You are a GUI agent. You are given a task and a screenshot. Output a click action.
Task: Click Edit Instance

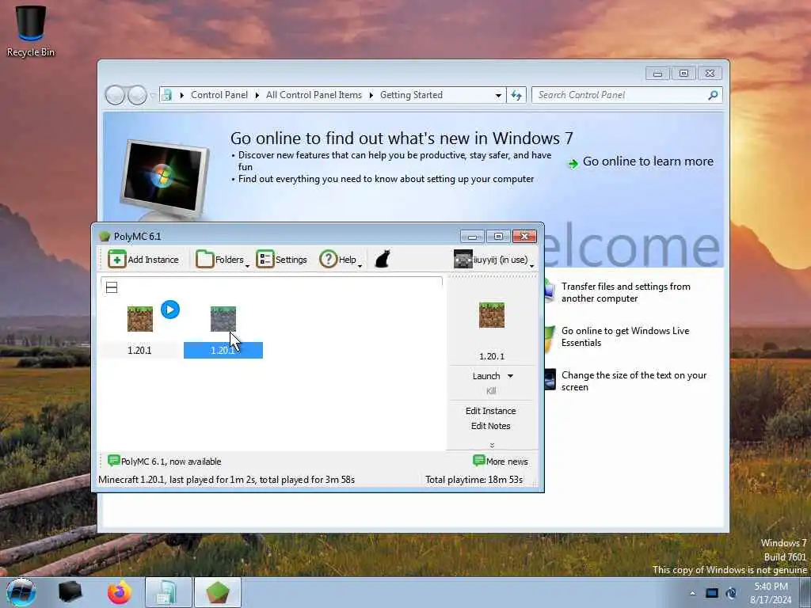(x=491, y=411)
